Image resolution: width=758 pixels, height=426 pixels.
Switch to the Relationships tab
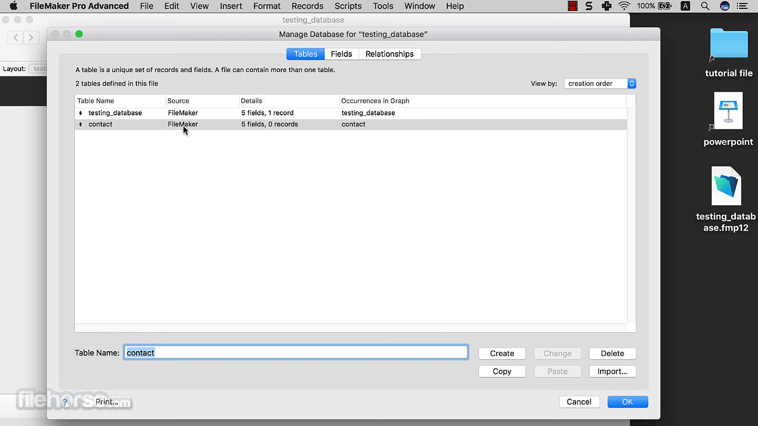(x=390, y=54)
